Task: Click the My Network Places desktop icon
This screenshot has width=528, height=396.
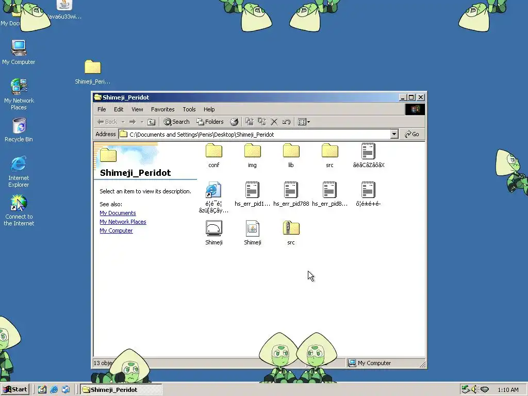Action: pyautogui.click(x=19, y=94)
